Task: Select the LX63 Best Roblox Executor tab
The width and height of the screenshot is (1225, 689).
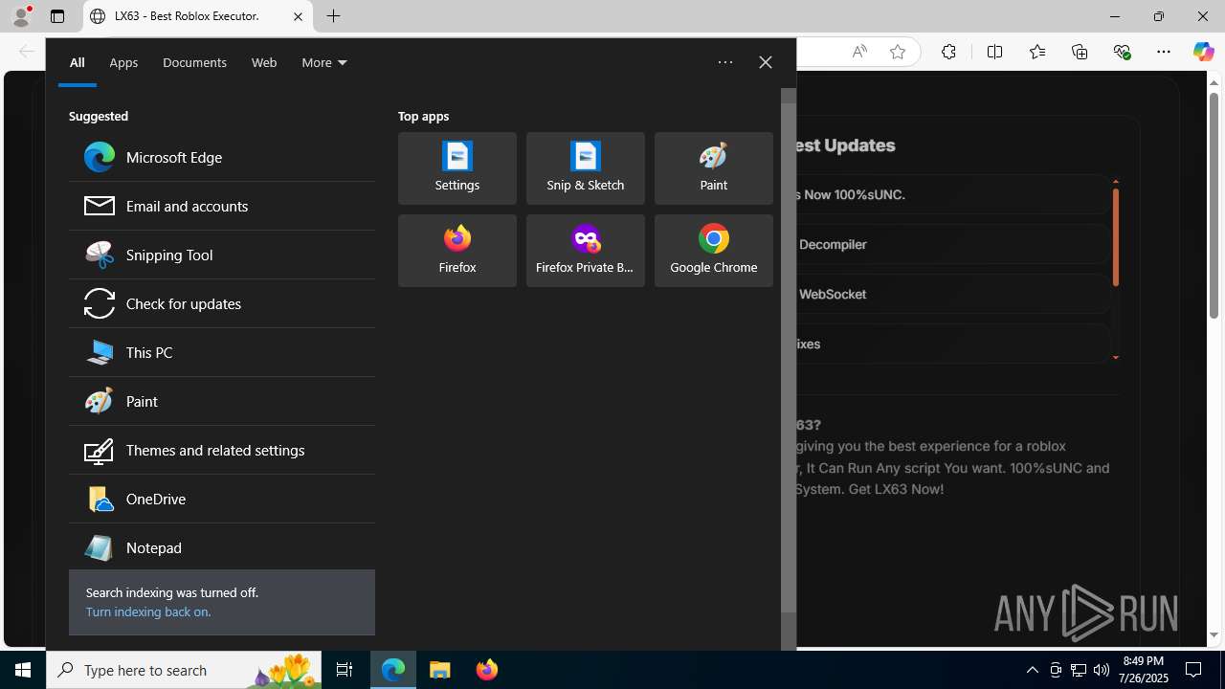Action: tap(198, 16)
